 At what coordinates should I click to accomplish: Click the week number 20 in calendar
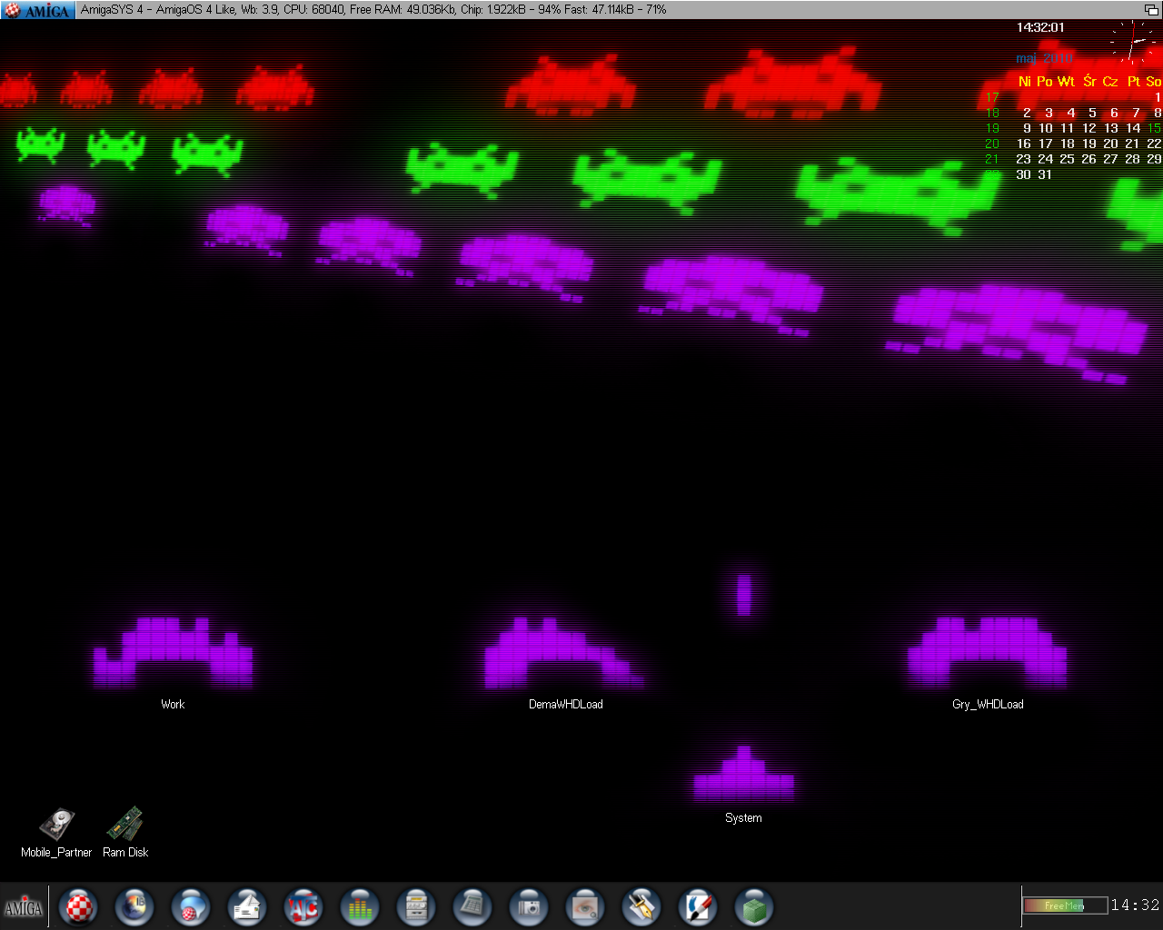tap(992, 143)
